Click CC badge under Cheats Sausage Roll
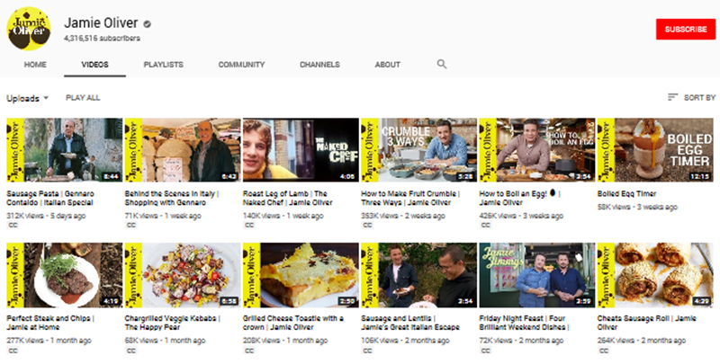 click(x=604, y=351)
